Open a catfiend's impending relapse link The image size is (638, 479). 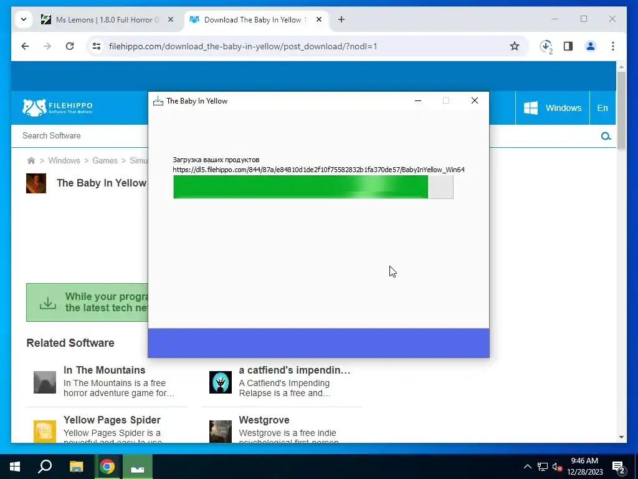click(295, 370)
